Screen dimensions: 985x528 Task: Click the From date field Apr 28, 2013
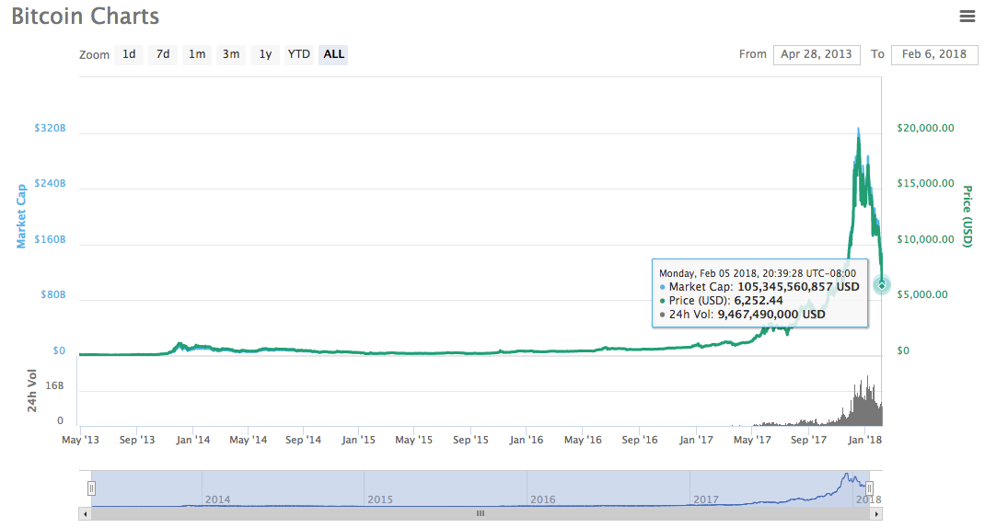(817, 54)
